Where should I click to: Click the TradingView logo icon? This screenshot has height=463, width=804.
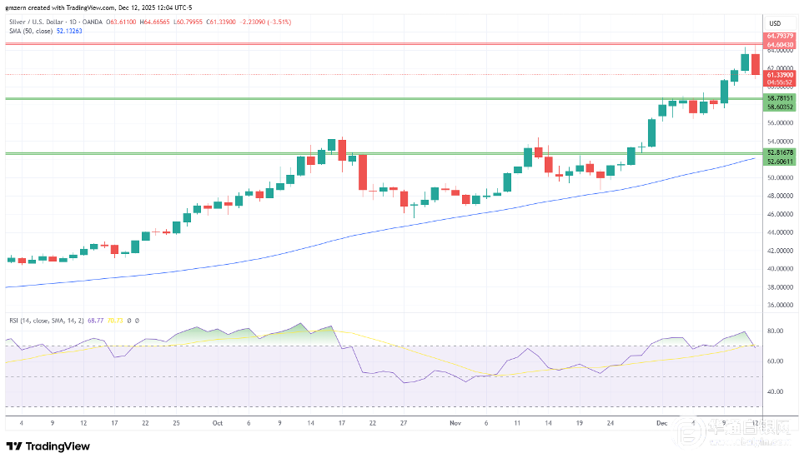15,446
